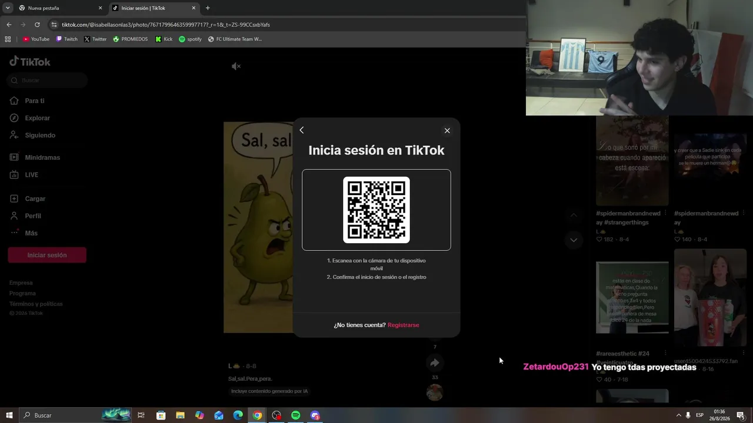The height and width of the screenshot is (423, 753).
Task: Close the TikTok login dialog
Action: tap(447, 130)
